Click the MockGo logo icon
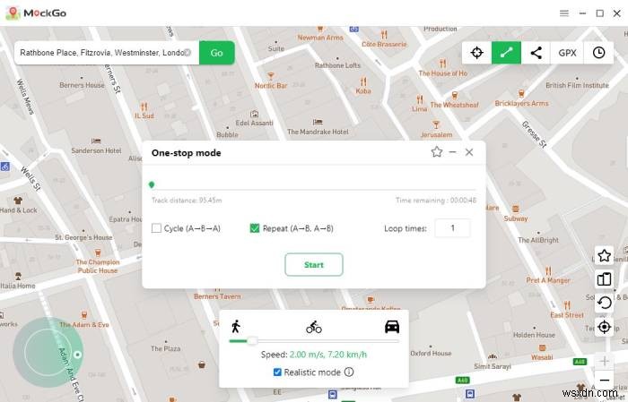Screen dimensions: 628x402 (13, 13)
